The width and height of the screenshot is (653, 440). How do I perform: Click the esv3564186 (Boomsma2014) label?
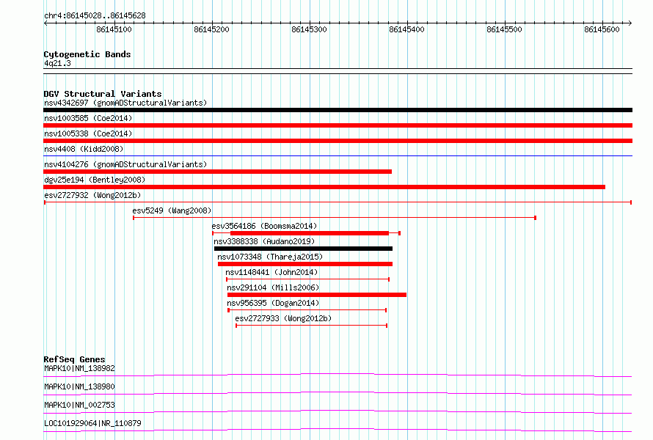pyautogui.click(x=264, y=226)
